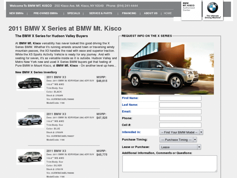This screenshot has width=237, height=178.
Task: Click into the Cell # field
Action: pos(180,125)
